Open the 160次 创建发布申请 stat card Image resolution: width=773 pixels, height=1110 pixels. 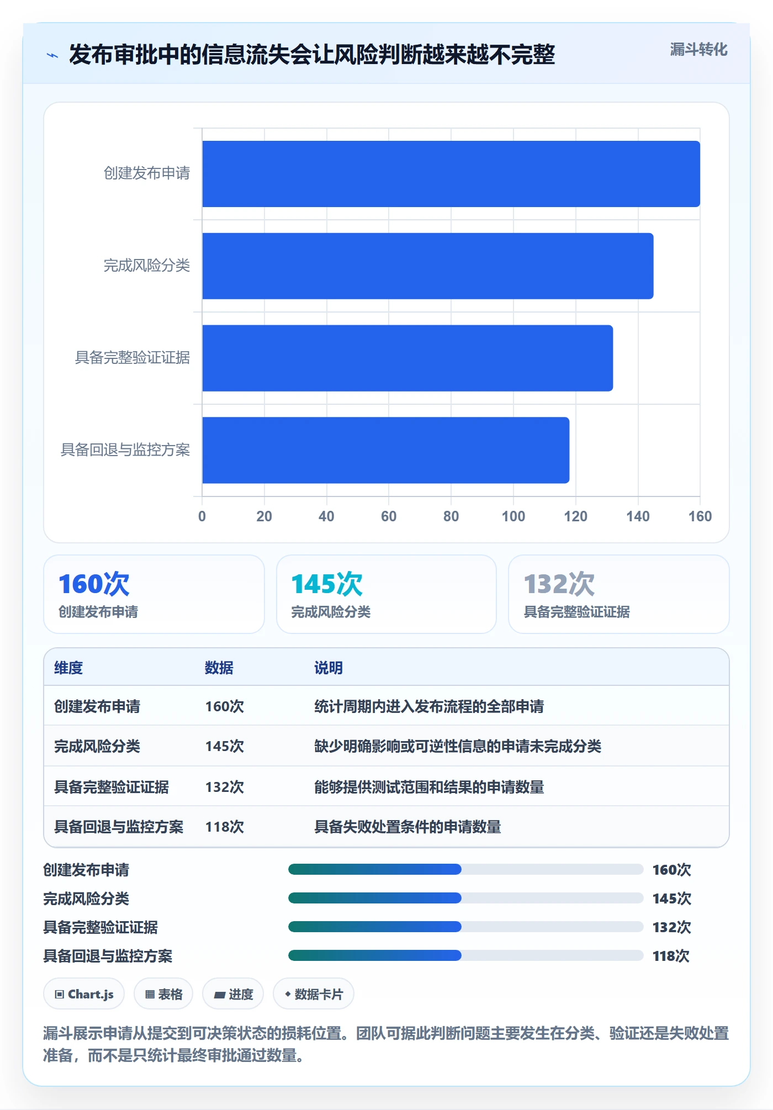154,594
